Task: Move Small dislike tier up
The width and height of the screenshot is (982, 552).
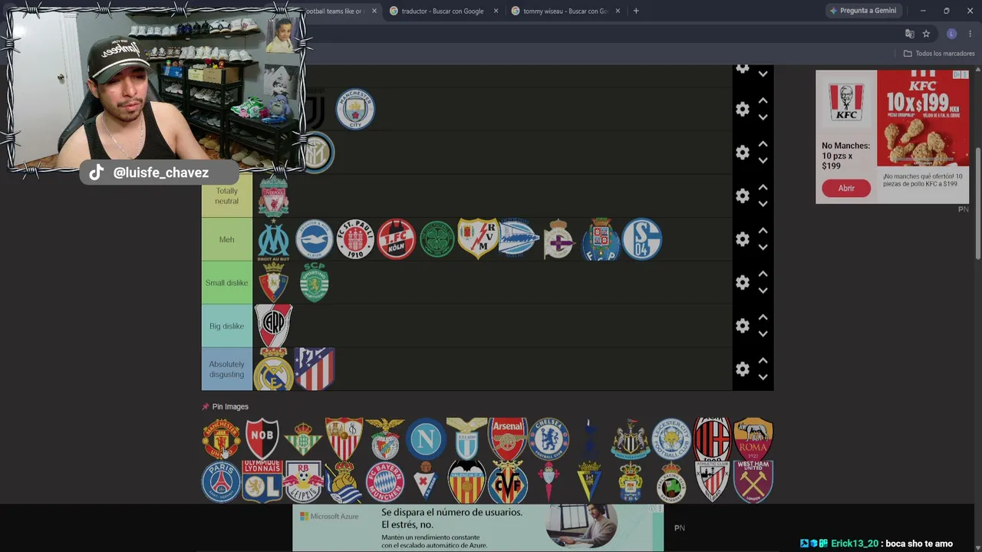Action: (763, 274)
